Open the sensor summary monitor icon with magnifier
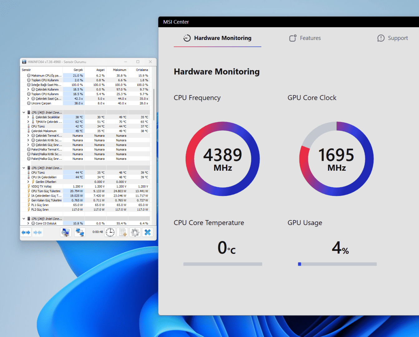 (66, 232)
